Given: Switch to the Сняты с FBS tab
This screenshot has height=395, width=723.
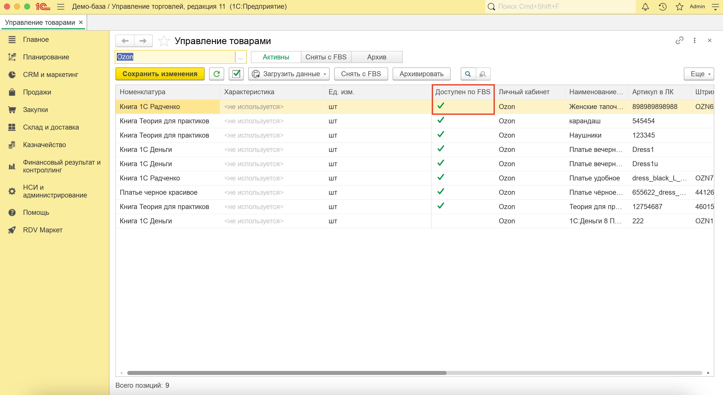Looking at the screenshot, I should [326, 57].
